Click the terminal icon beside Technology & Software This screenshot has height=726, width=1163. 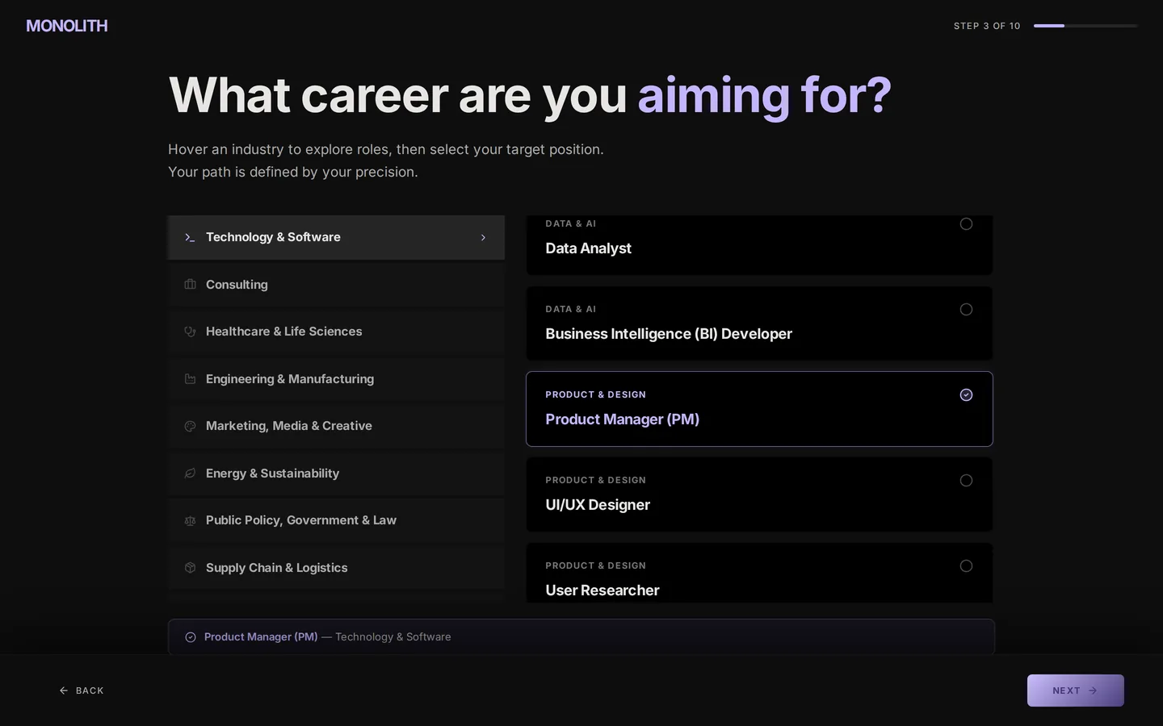190,237
